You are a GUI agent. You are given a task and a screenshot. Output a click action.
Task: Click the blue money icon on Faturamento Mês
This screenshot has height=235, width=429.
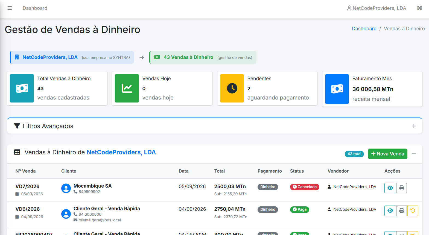point(337,89)
